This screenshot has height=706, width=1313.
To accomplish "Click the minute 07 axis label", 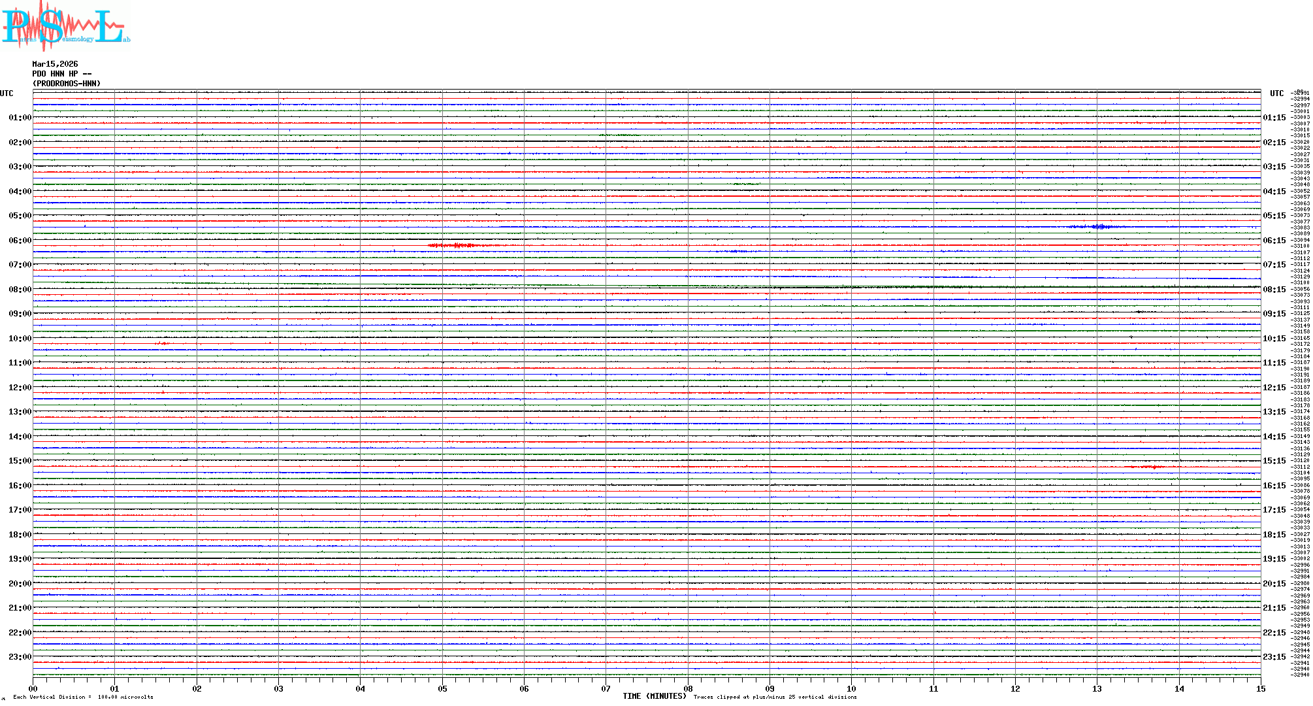I will (x=606, y=688).
